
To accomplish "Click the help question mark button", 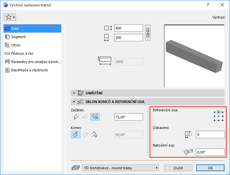I will 208,5.
